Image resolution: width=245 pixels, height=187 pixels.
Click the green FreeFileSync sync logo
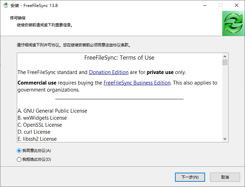[x=233, y=23]
